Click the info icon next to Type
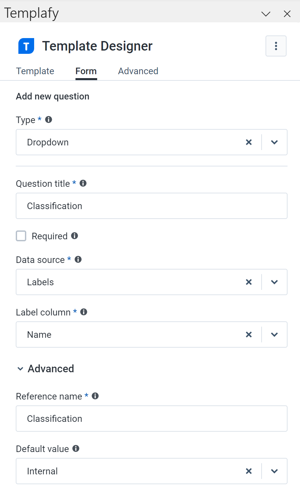 pyautogui.click(x=48, y=119)
